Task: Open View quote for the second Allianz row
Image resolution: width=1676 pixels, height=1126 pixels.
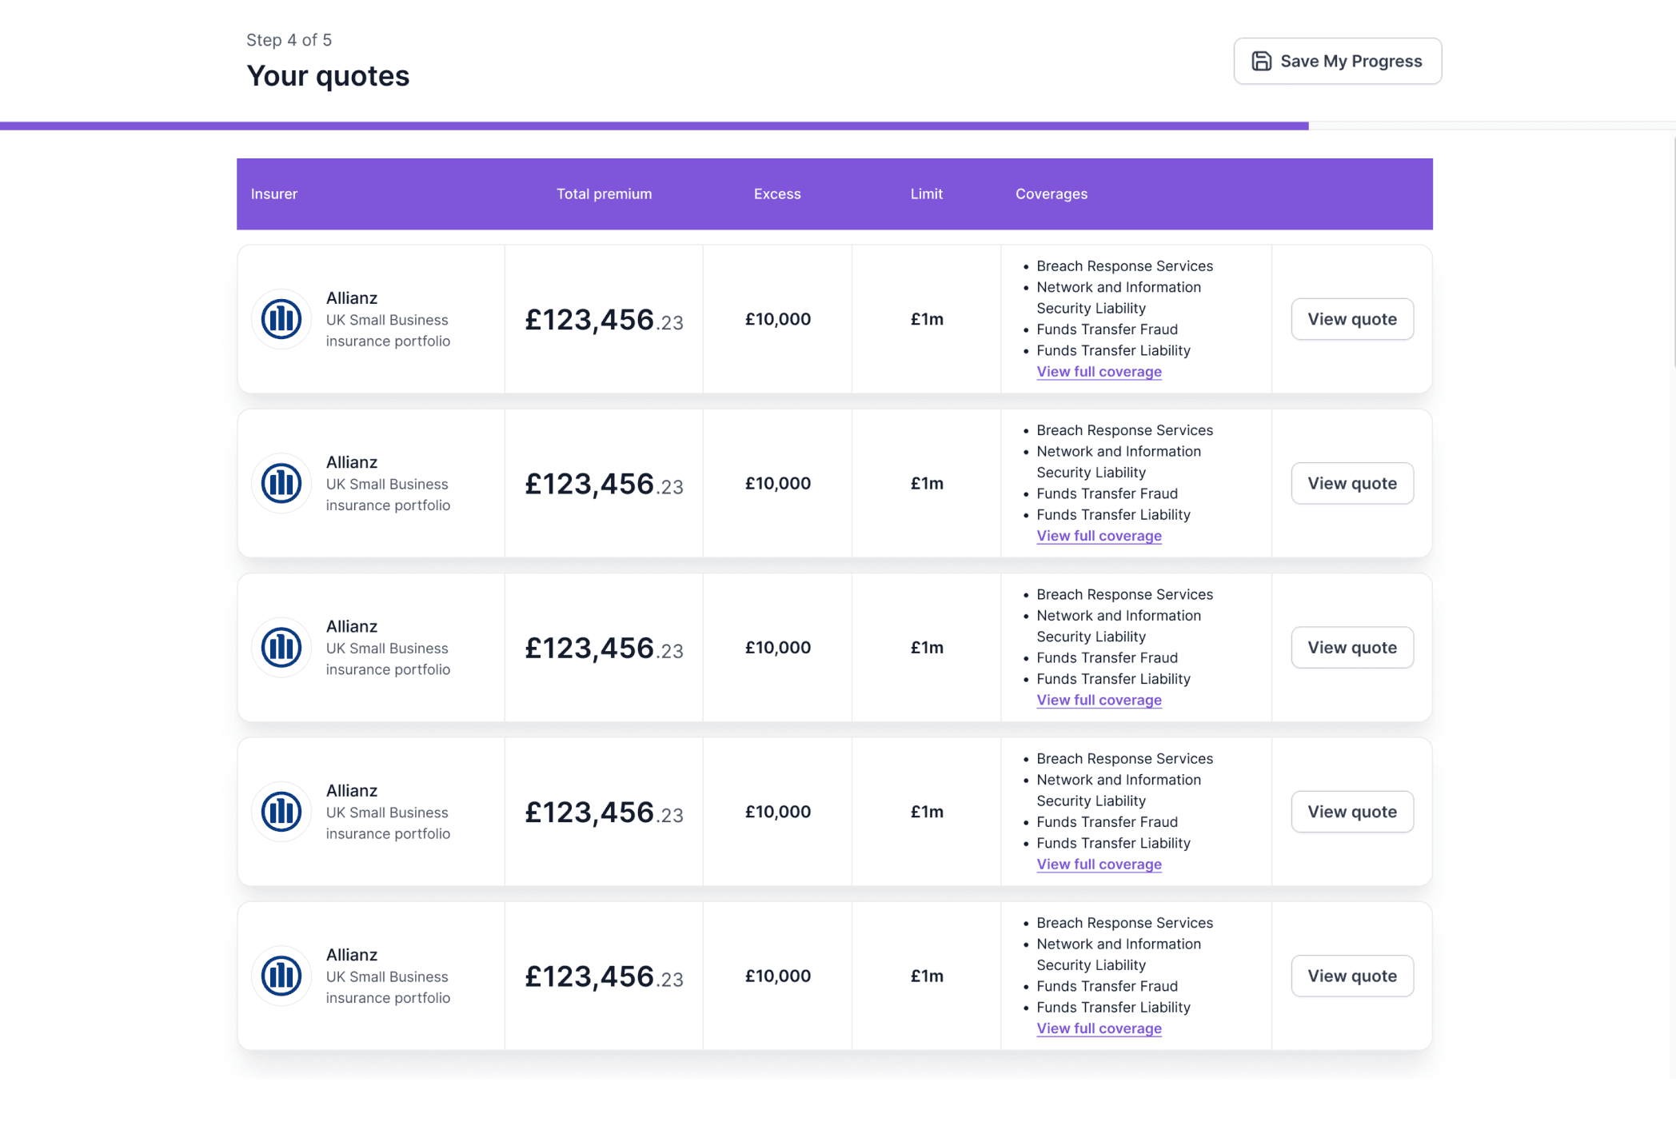Action: pyautogui.click(x=1351, y=483)
